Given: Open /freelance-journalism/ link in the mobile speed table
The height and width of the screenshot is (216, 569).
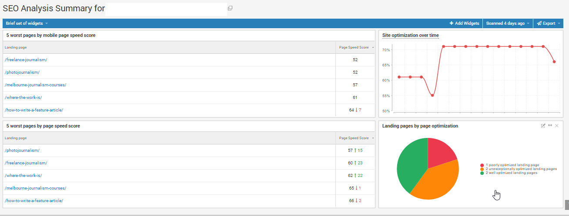Looking at the screenshot, I should click(x=26, y=60).
